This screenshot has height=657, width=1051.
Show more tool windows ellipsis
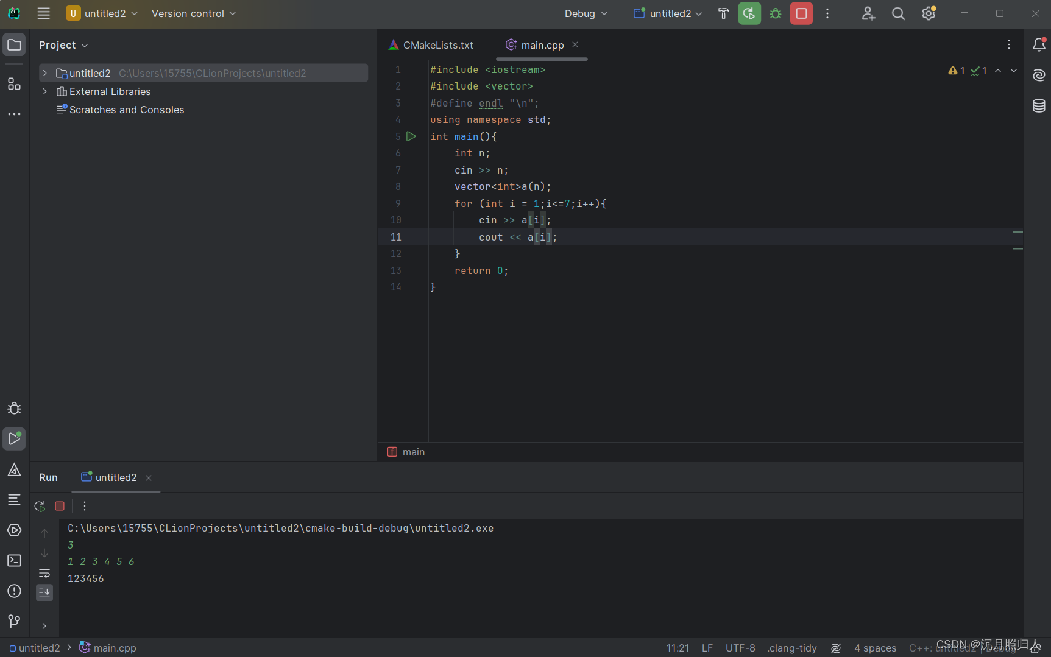click(x=14, y=114)
